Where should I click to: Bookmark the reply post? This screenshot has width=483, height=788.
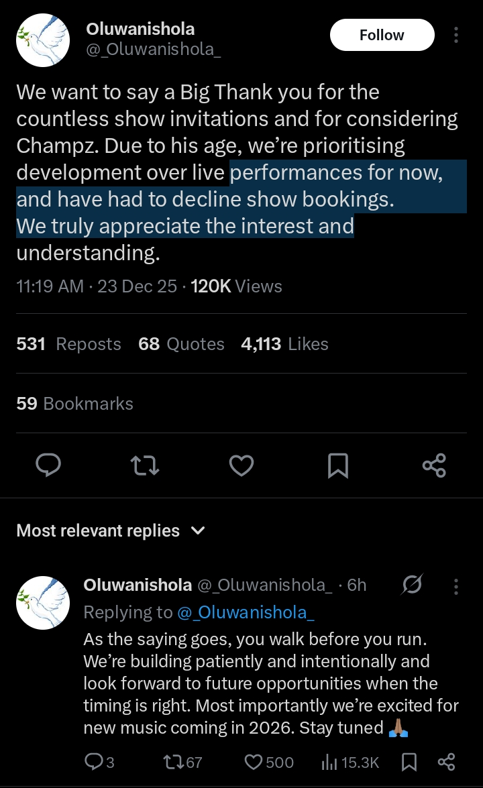tap(409, 762)
